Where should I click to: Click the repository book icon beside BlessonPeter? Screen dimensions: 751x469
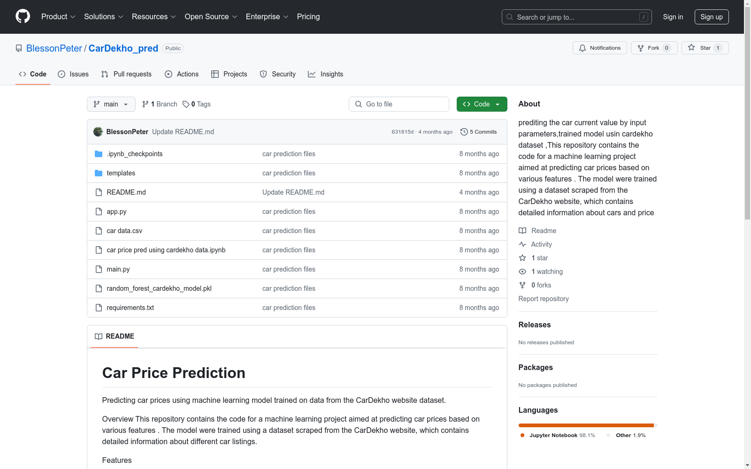19,48
